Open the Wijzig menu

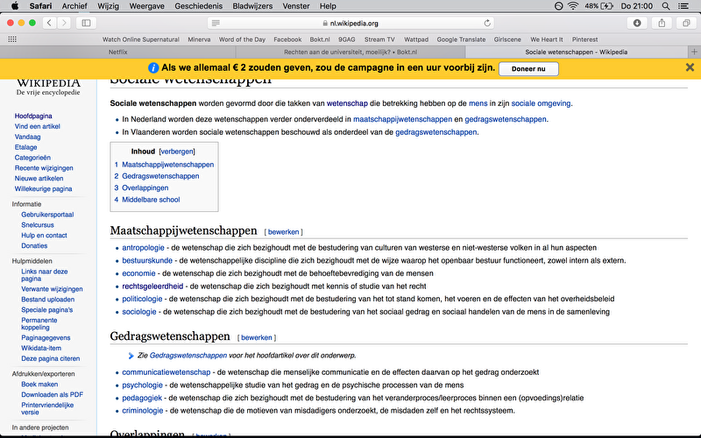pyautogui.click(x=108, y=6)
